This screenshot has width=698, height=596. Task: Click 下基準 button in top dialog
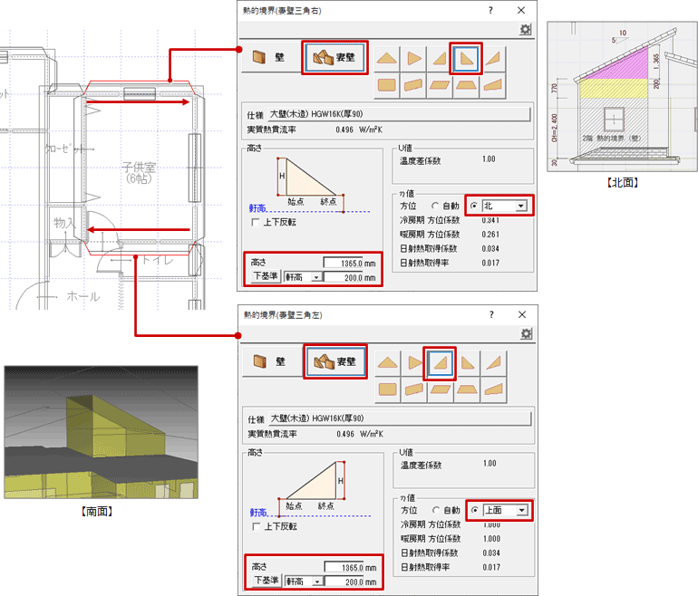(x=265, y=276)
